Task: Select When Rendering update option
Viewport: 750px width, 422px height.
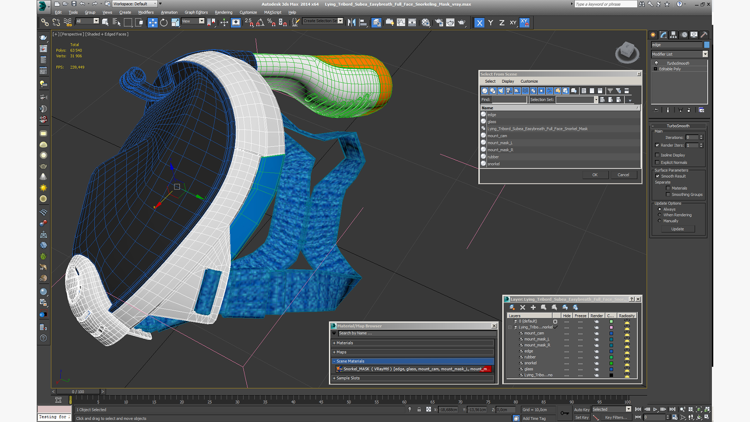Action: coord(660,215)
